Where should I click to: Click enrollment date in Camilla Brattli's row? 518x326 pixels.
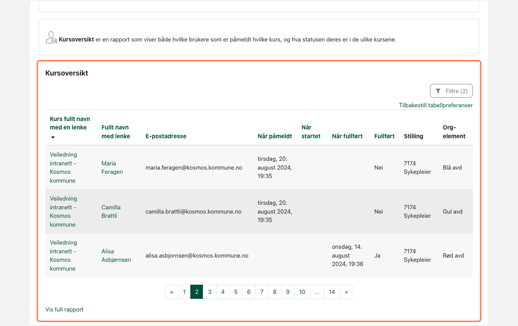tap(275, 211)
